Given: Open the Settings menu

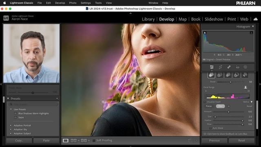Looking at the screenshot, I should coord(86,3).
